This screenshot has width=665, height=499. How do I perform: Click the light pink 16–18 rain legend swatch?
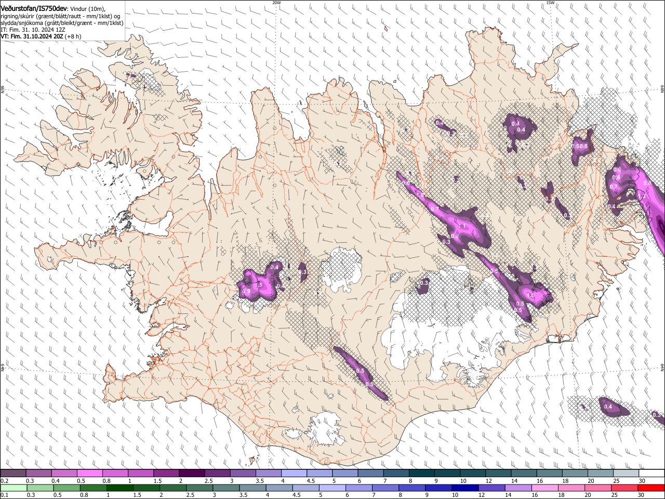point(545,488)
